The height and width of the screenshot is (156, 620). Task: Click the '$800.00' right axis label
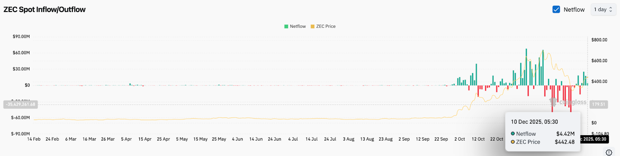(x=599, y=40)
